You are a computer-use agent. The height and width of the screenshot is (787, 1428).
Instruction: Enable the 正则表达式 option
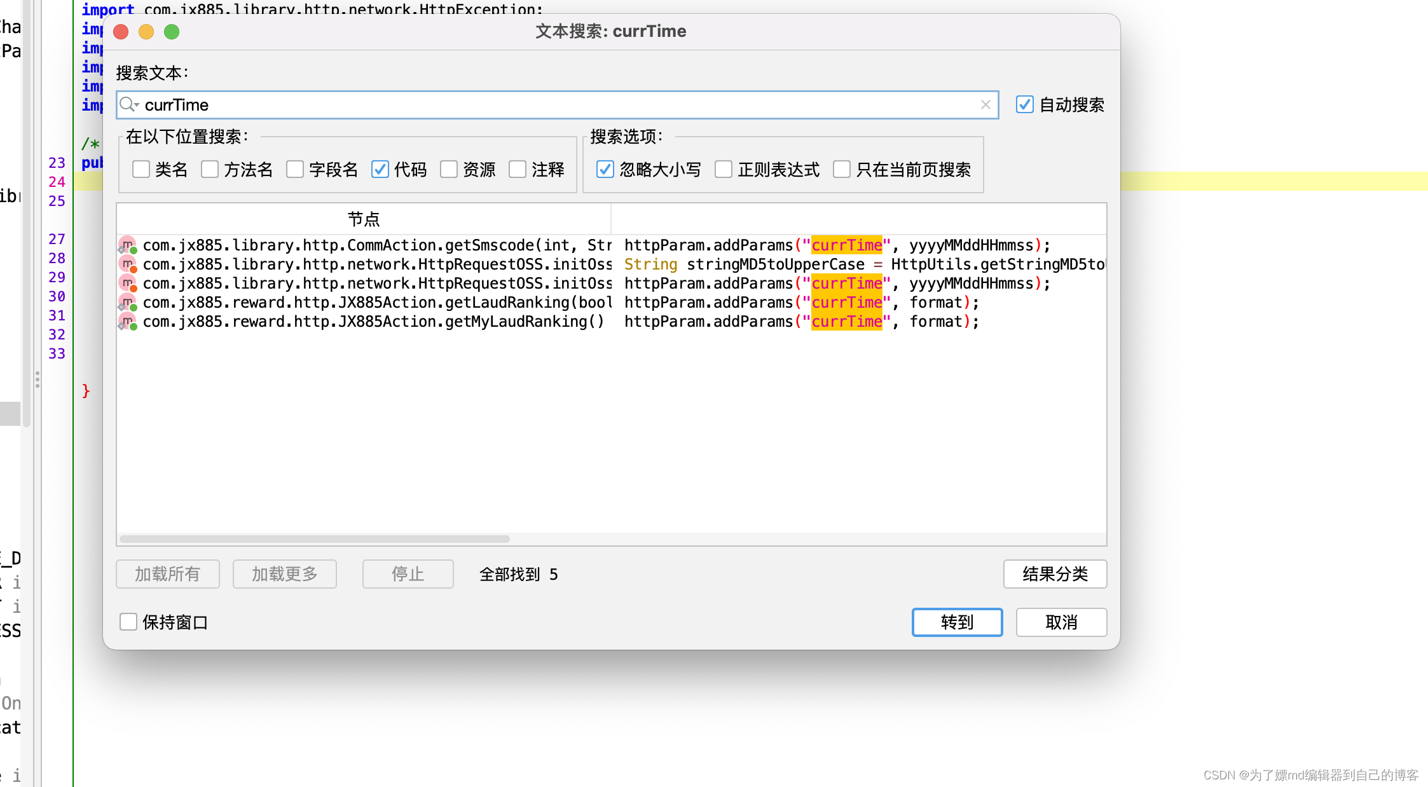click(724, 170)
